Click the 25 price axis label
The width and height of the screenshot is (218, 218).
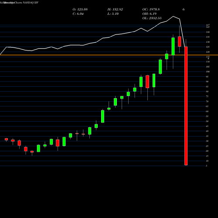coord(207,146)
